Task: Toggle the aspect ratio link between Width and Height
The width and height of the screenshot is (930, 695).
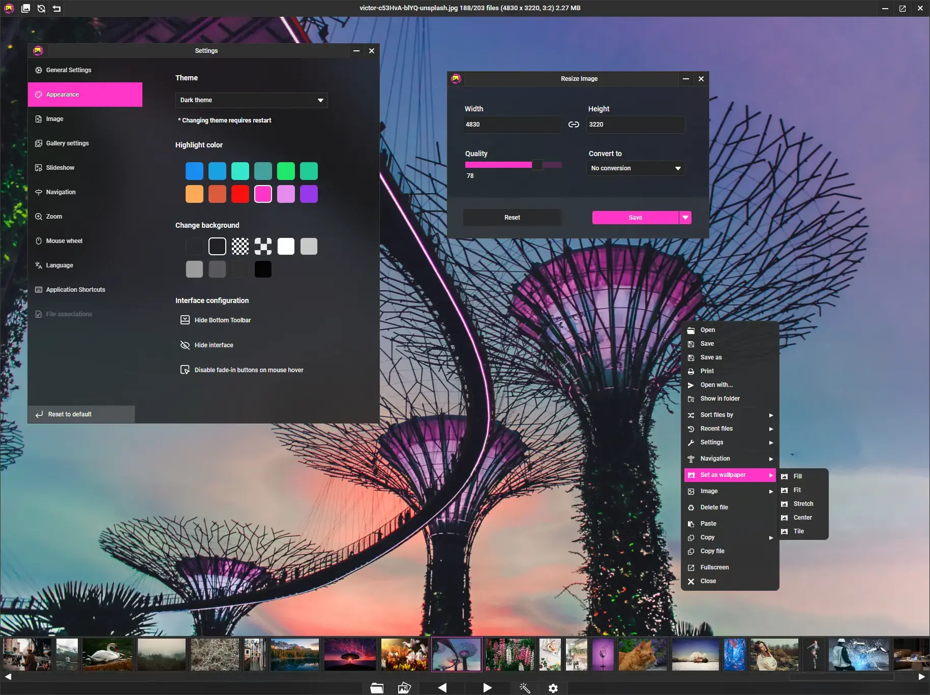Action: (x=574, y=125)
